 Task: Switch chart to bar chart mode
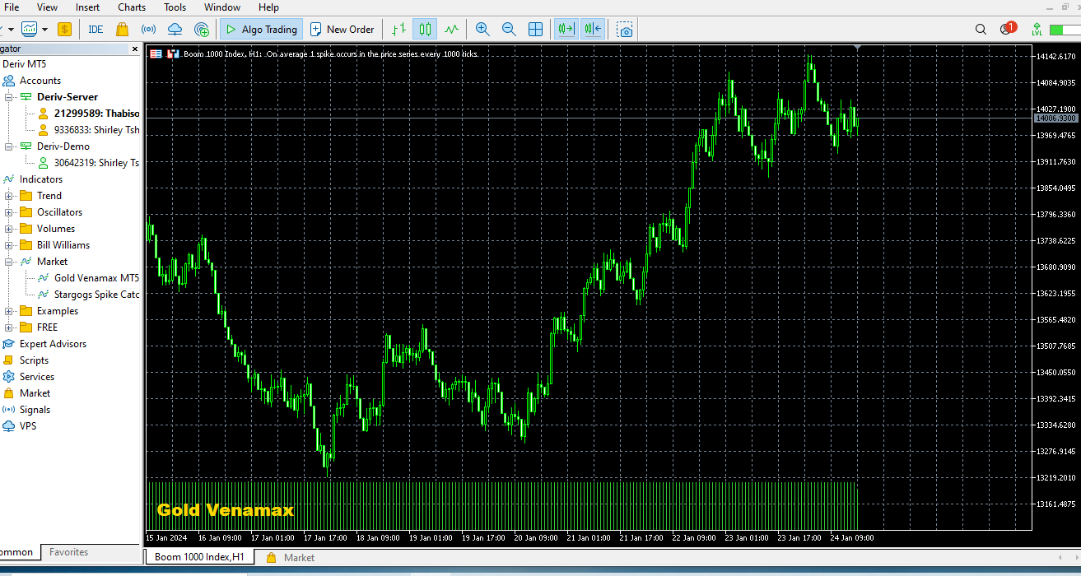pos(399,29)
